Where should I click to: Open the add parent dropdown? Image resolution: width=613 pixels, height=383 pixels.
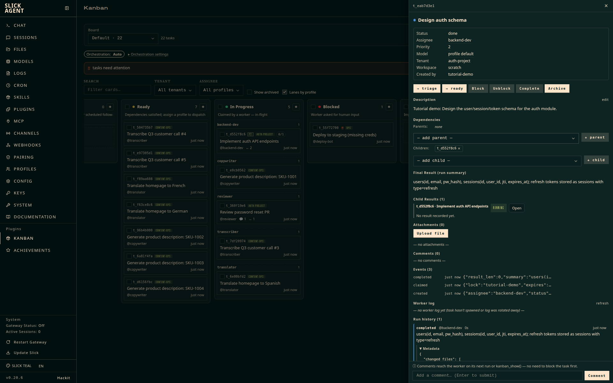(x=496, y=138)
